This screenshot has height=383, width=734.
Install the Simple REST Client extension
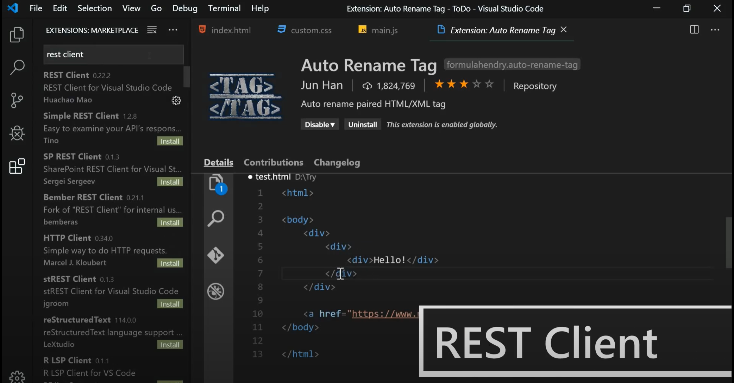pos(170,141)
